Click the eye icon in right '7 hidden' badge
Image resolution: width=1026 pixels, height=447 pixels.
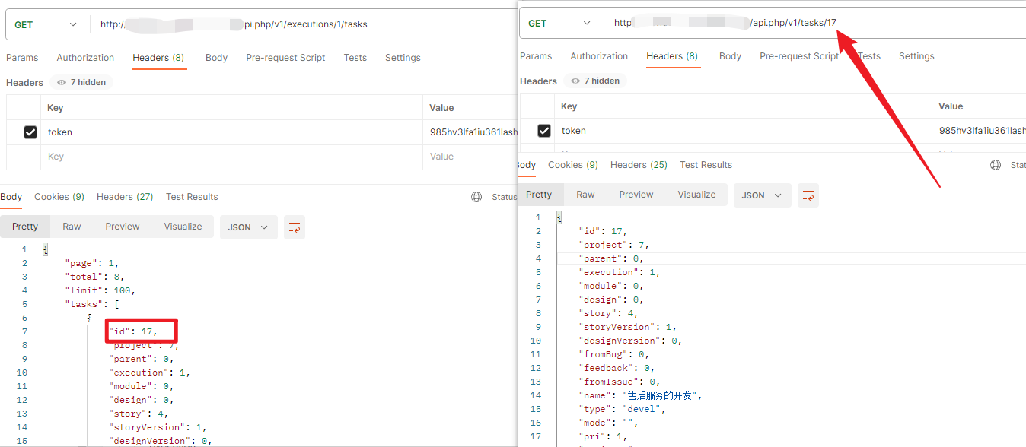tap(575, 81)
